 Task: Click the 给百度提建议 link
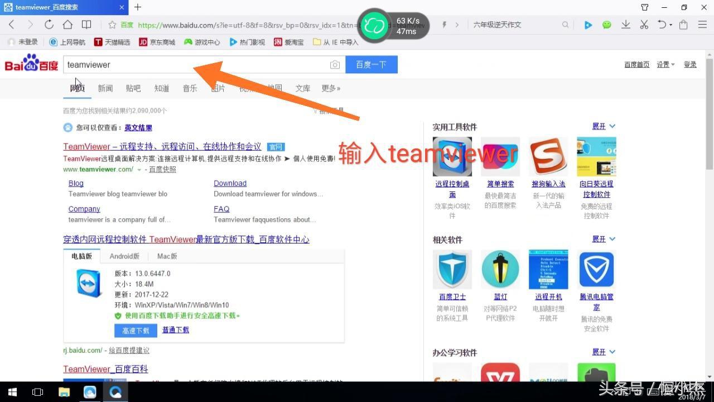[129, 350]
